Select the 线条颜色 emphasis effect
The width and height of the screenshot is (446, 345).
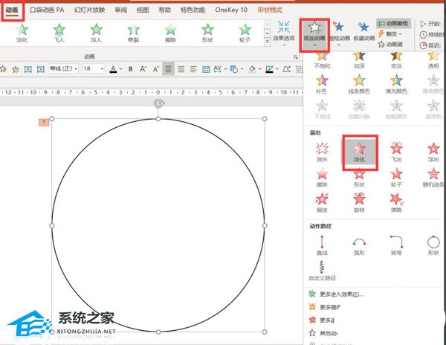click(359, 84)
